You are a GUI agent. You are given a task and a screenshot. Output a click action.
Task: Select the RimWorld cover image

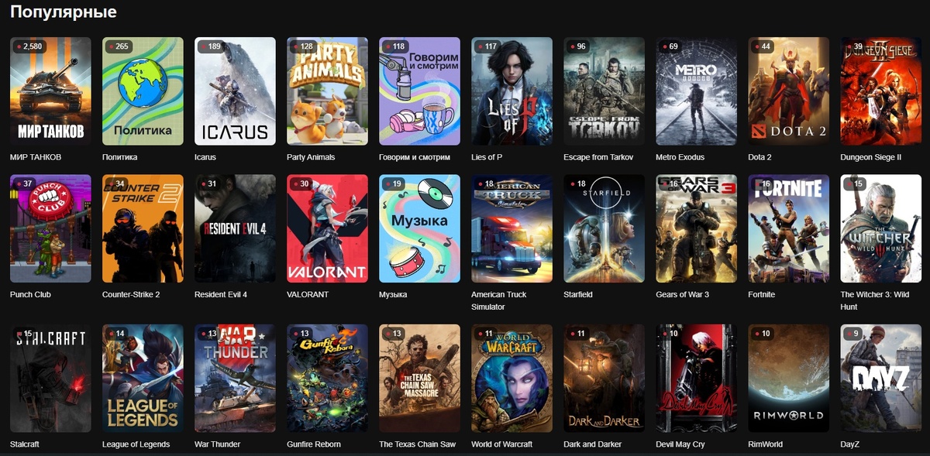[788, 378]
